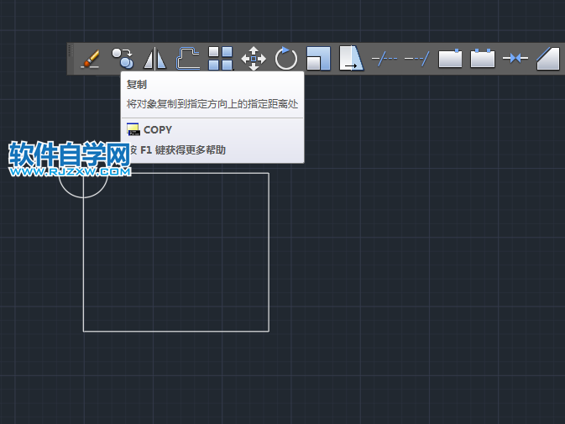Choose the Chamfer tool
The image size is (565, 424).
547,58
